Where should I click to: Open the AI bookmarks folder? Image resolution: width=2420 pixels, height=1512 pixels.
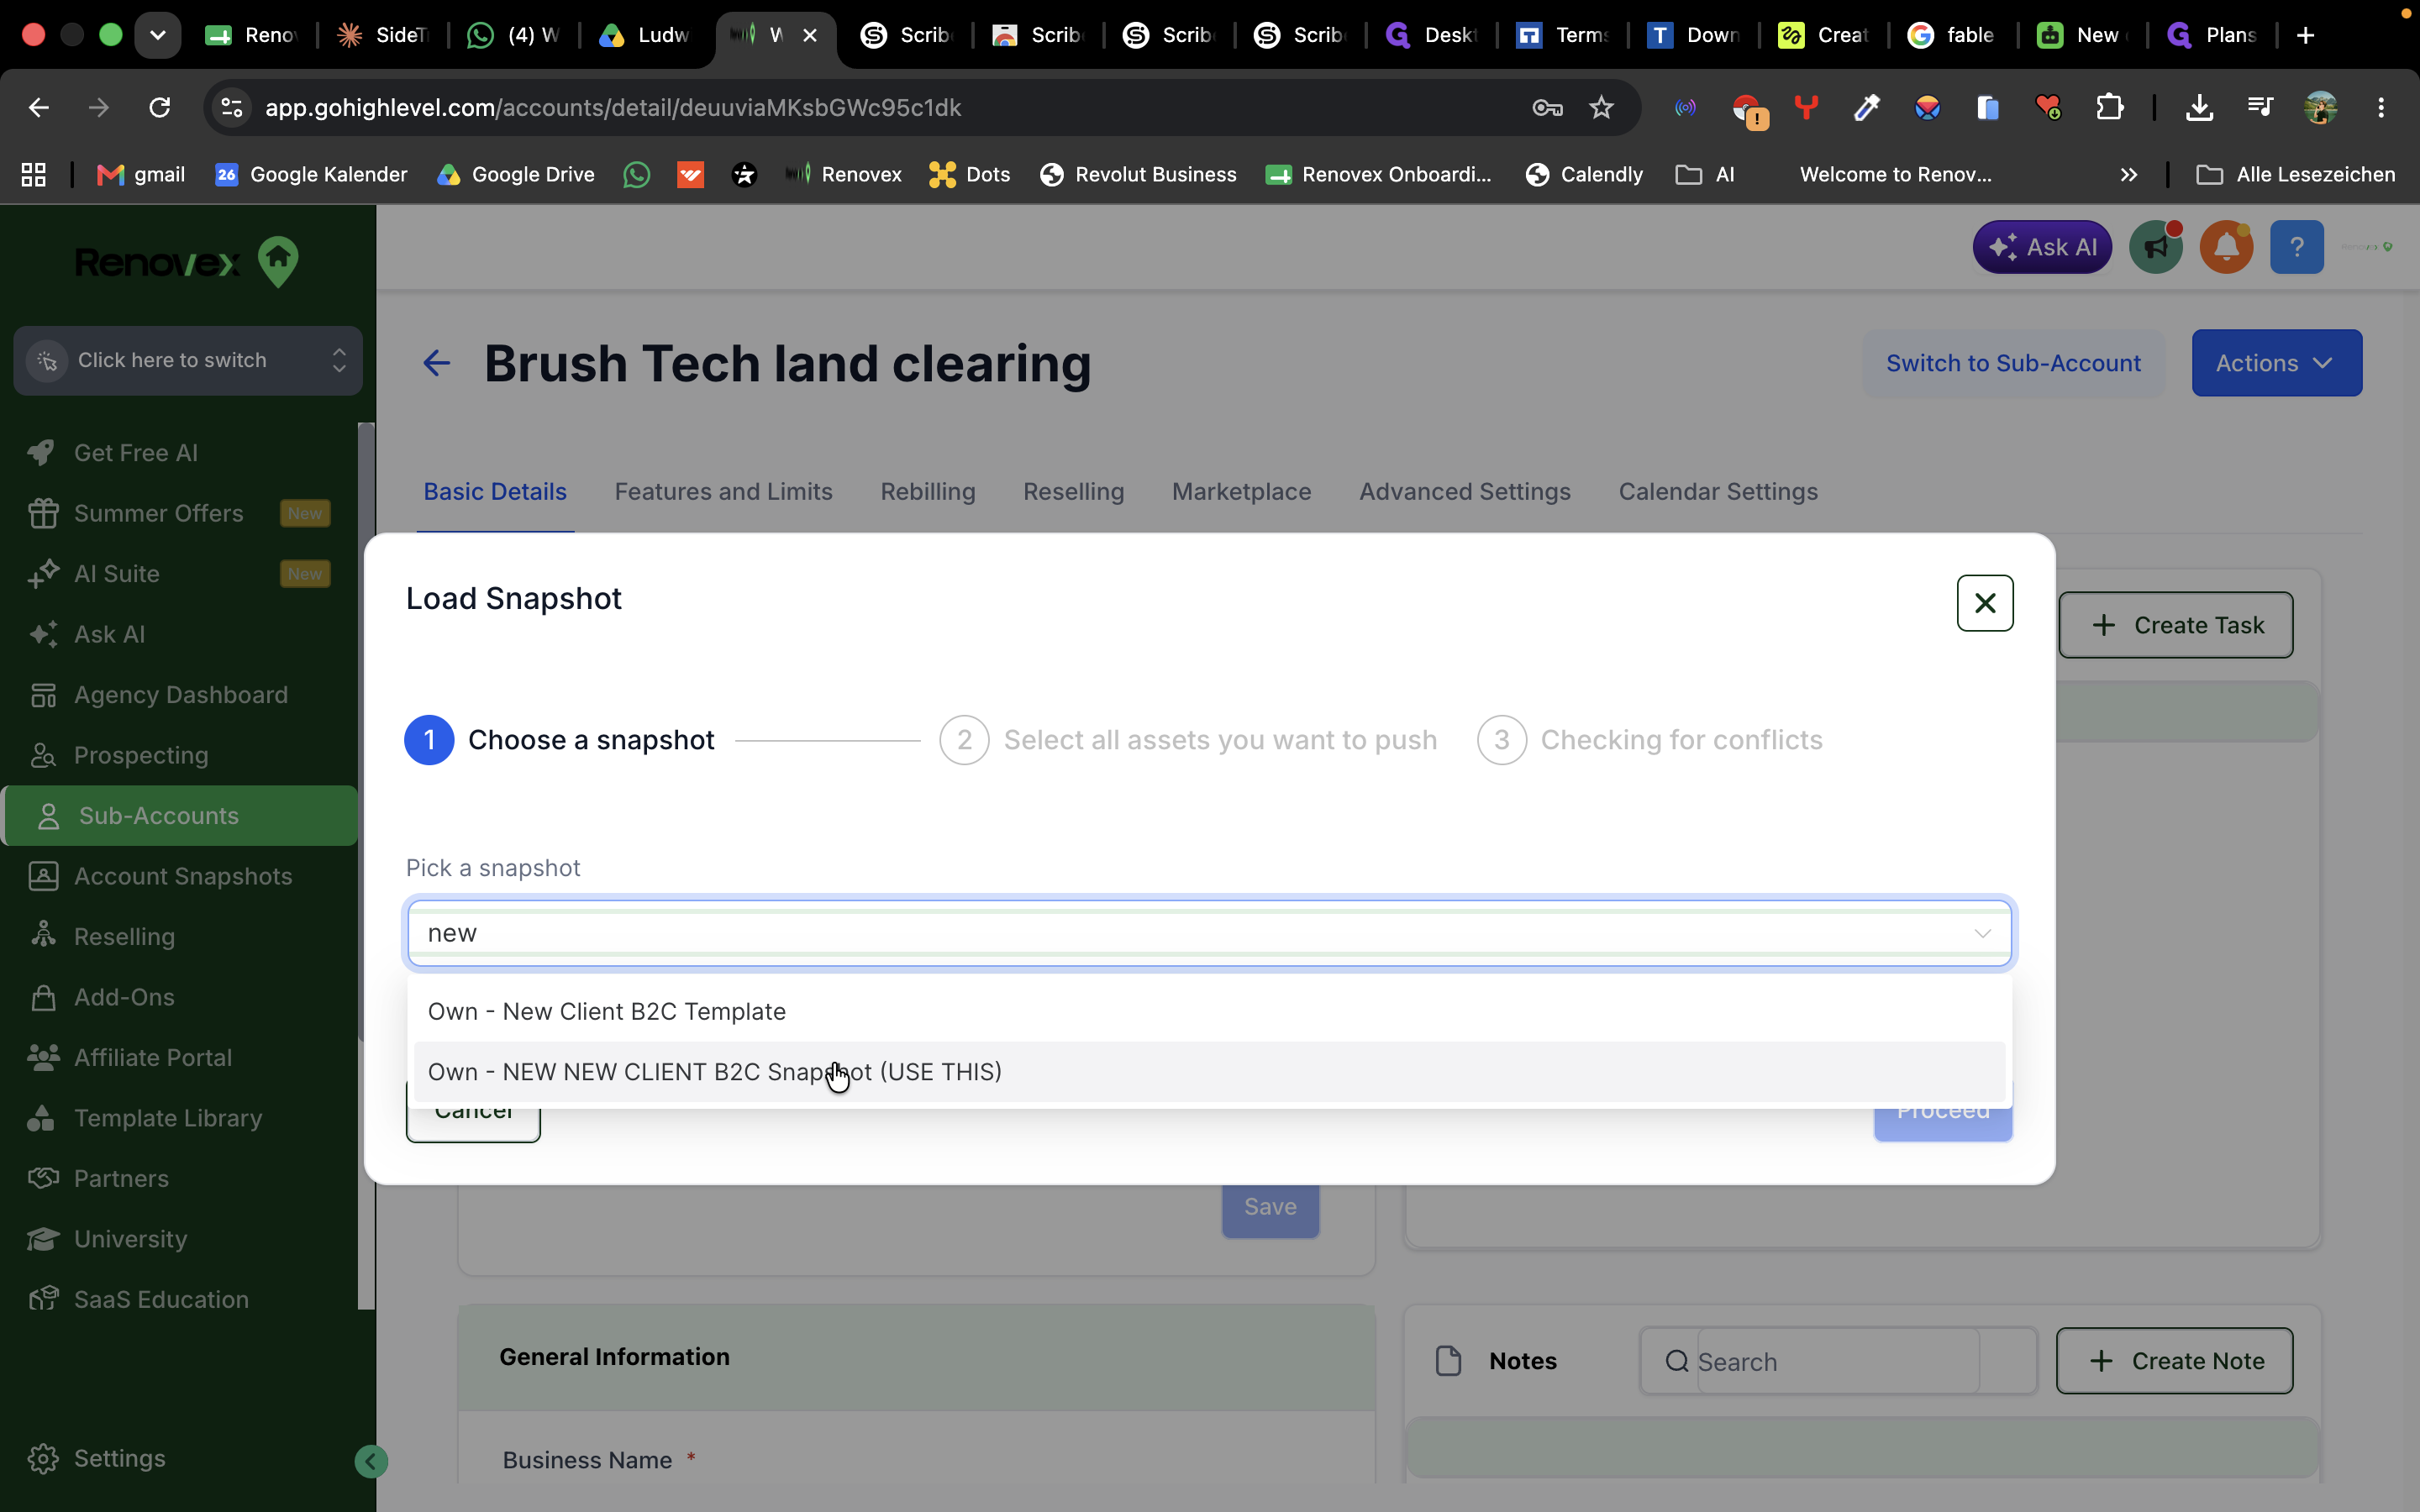(x=1705, y=174)
